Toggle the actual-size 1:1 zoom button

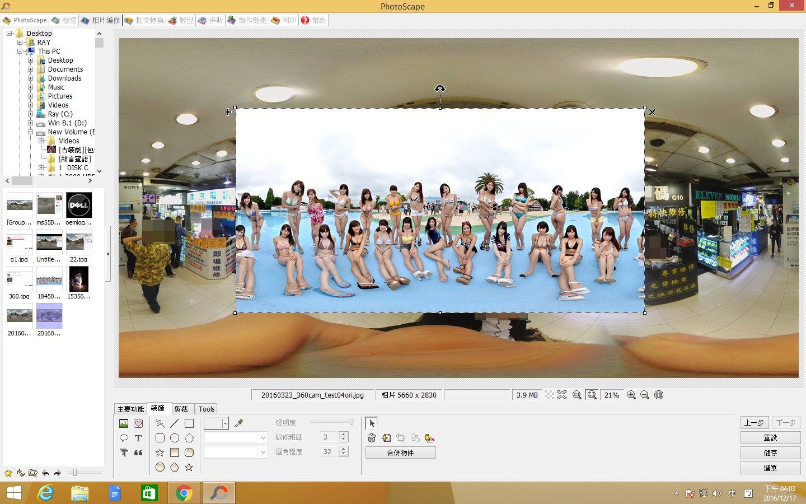[577, 395]
